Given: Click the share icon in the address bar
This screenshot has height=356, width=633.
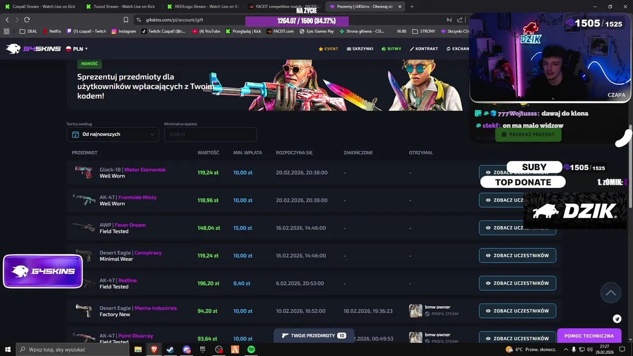Looking at the screenshot, I should pyautogui.click(x=460, y=20).
